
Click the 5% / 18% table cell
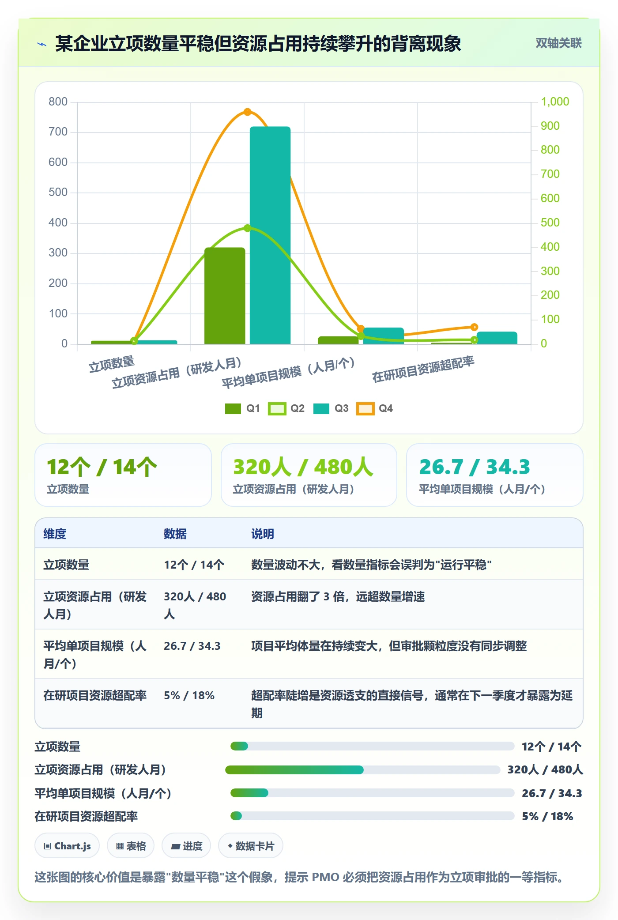[x=189, y=695]
